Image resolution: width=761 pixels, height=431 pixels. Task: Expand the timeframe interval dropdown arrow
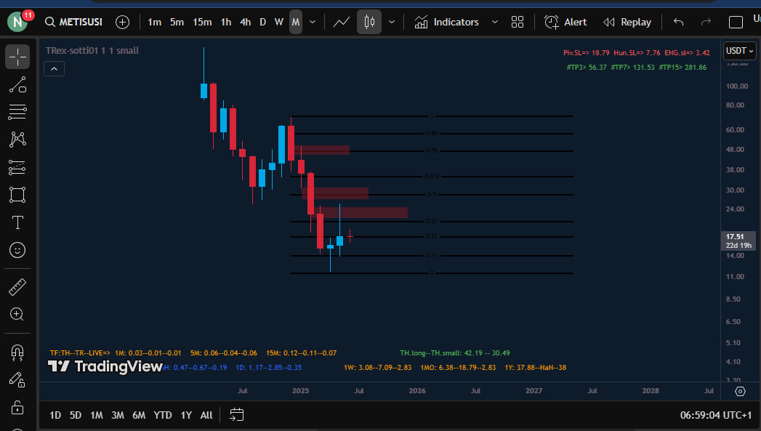click(313, 23)
